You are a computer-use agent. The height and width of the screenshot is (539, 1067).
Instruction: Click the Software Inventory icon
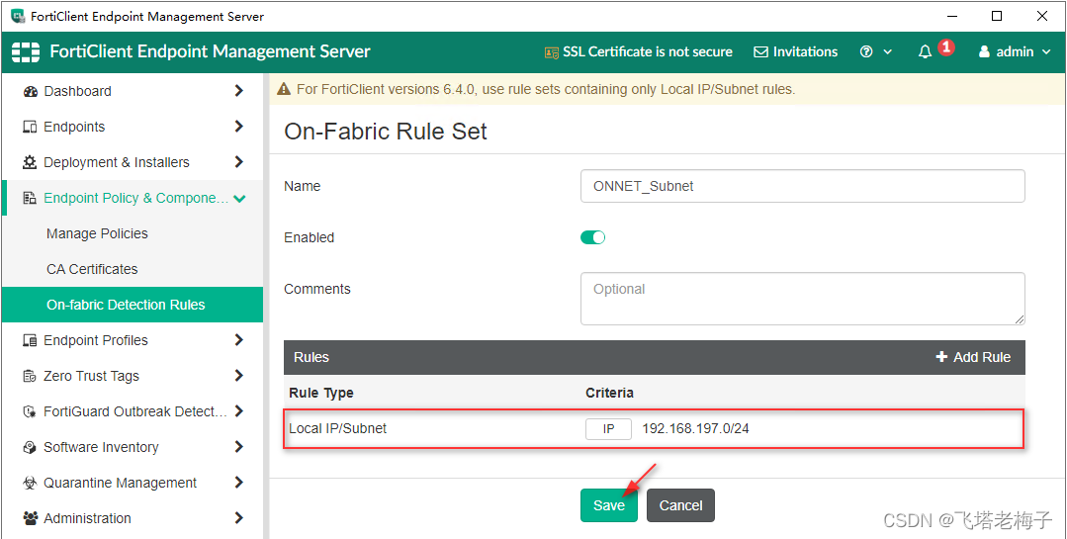[x=30, y=447]
